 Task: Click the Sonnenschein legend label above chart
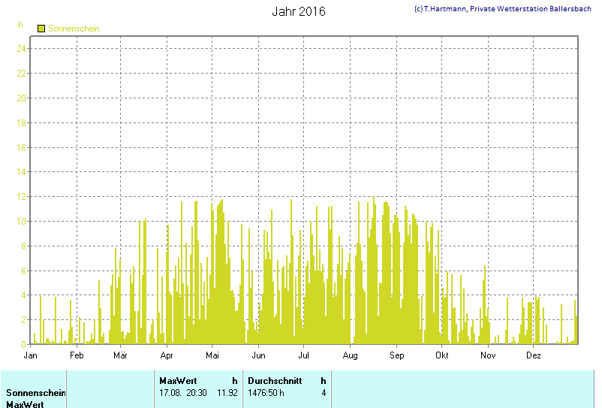pos(74,29)
